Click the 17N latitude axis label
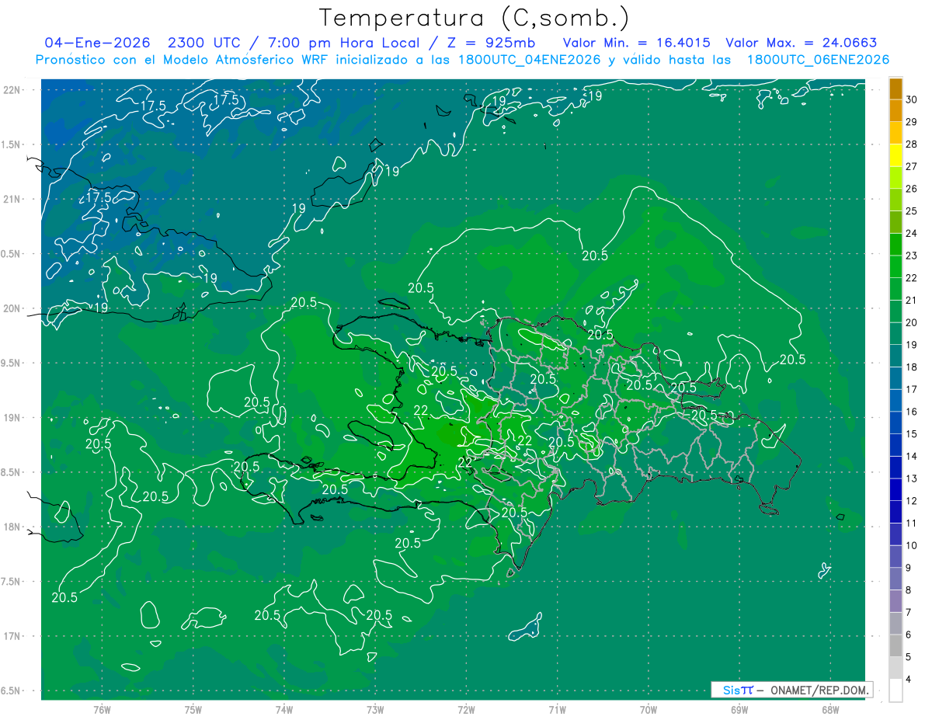932x720 pixels. pos(12,636)
